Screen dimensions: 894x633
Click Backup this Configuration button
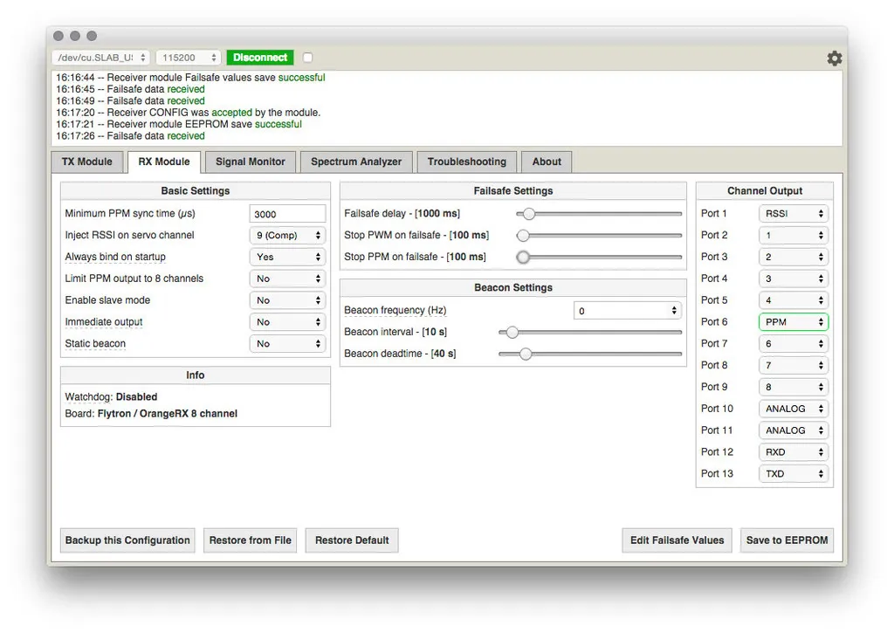[x=127, y=540]
